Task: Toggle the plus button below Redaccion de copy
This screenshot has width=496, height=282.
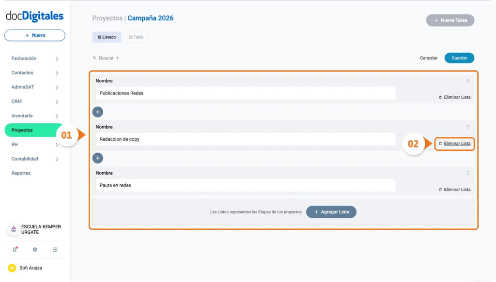Action: (x=98, y=158)
